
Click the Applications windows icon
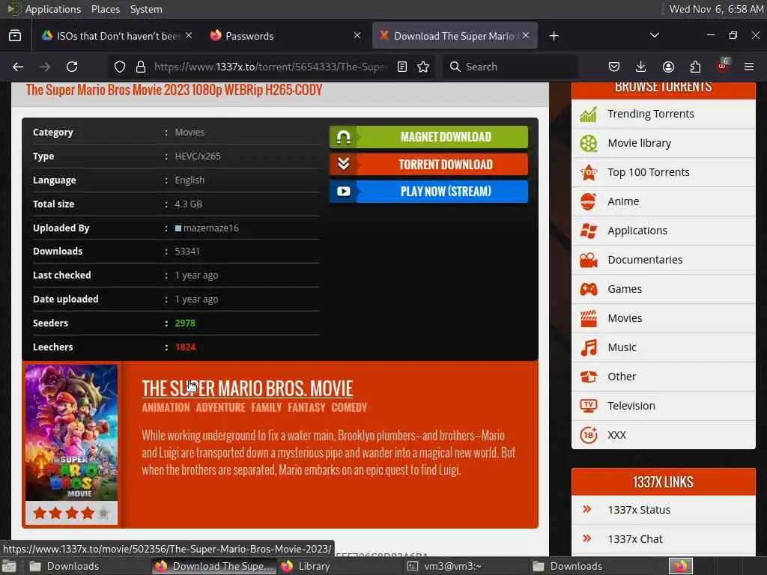point(589,231)
